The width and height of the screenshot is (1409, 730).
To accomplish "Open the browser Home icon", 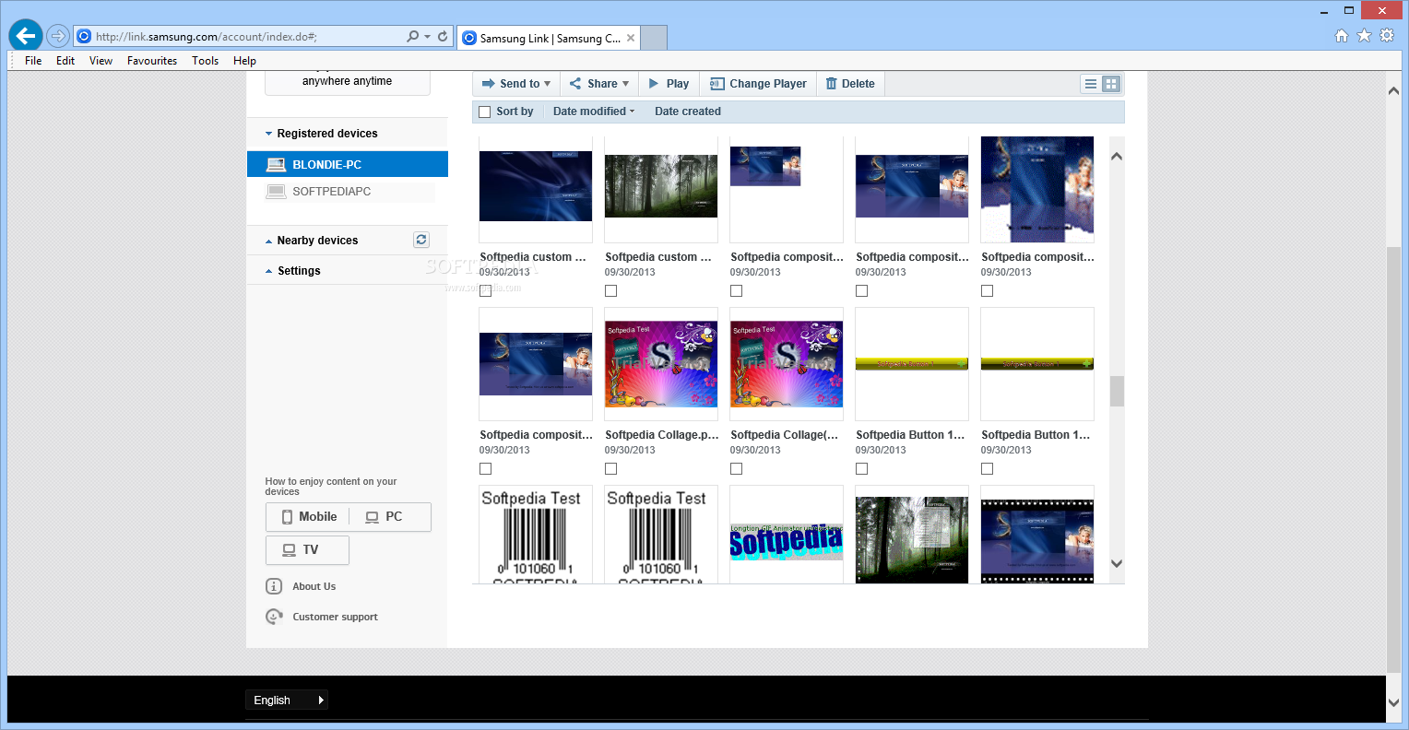I will [1342, 36].
